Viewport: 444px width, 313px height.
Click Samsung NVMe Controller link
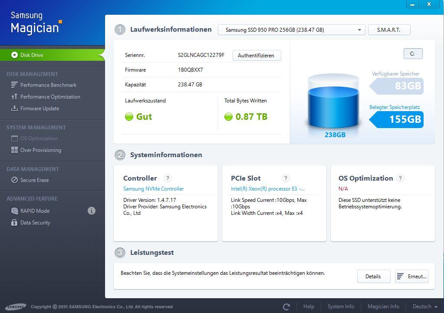154,189
